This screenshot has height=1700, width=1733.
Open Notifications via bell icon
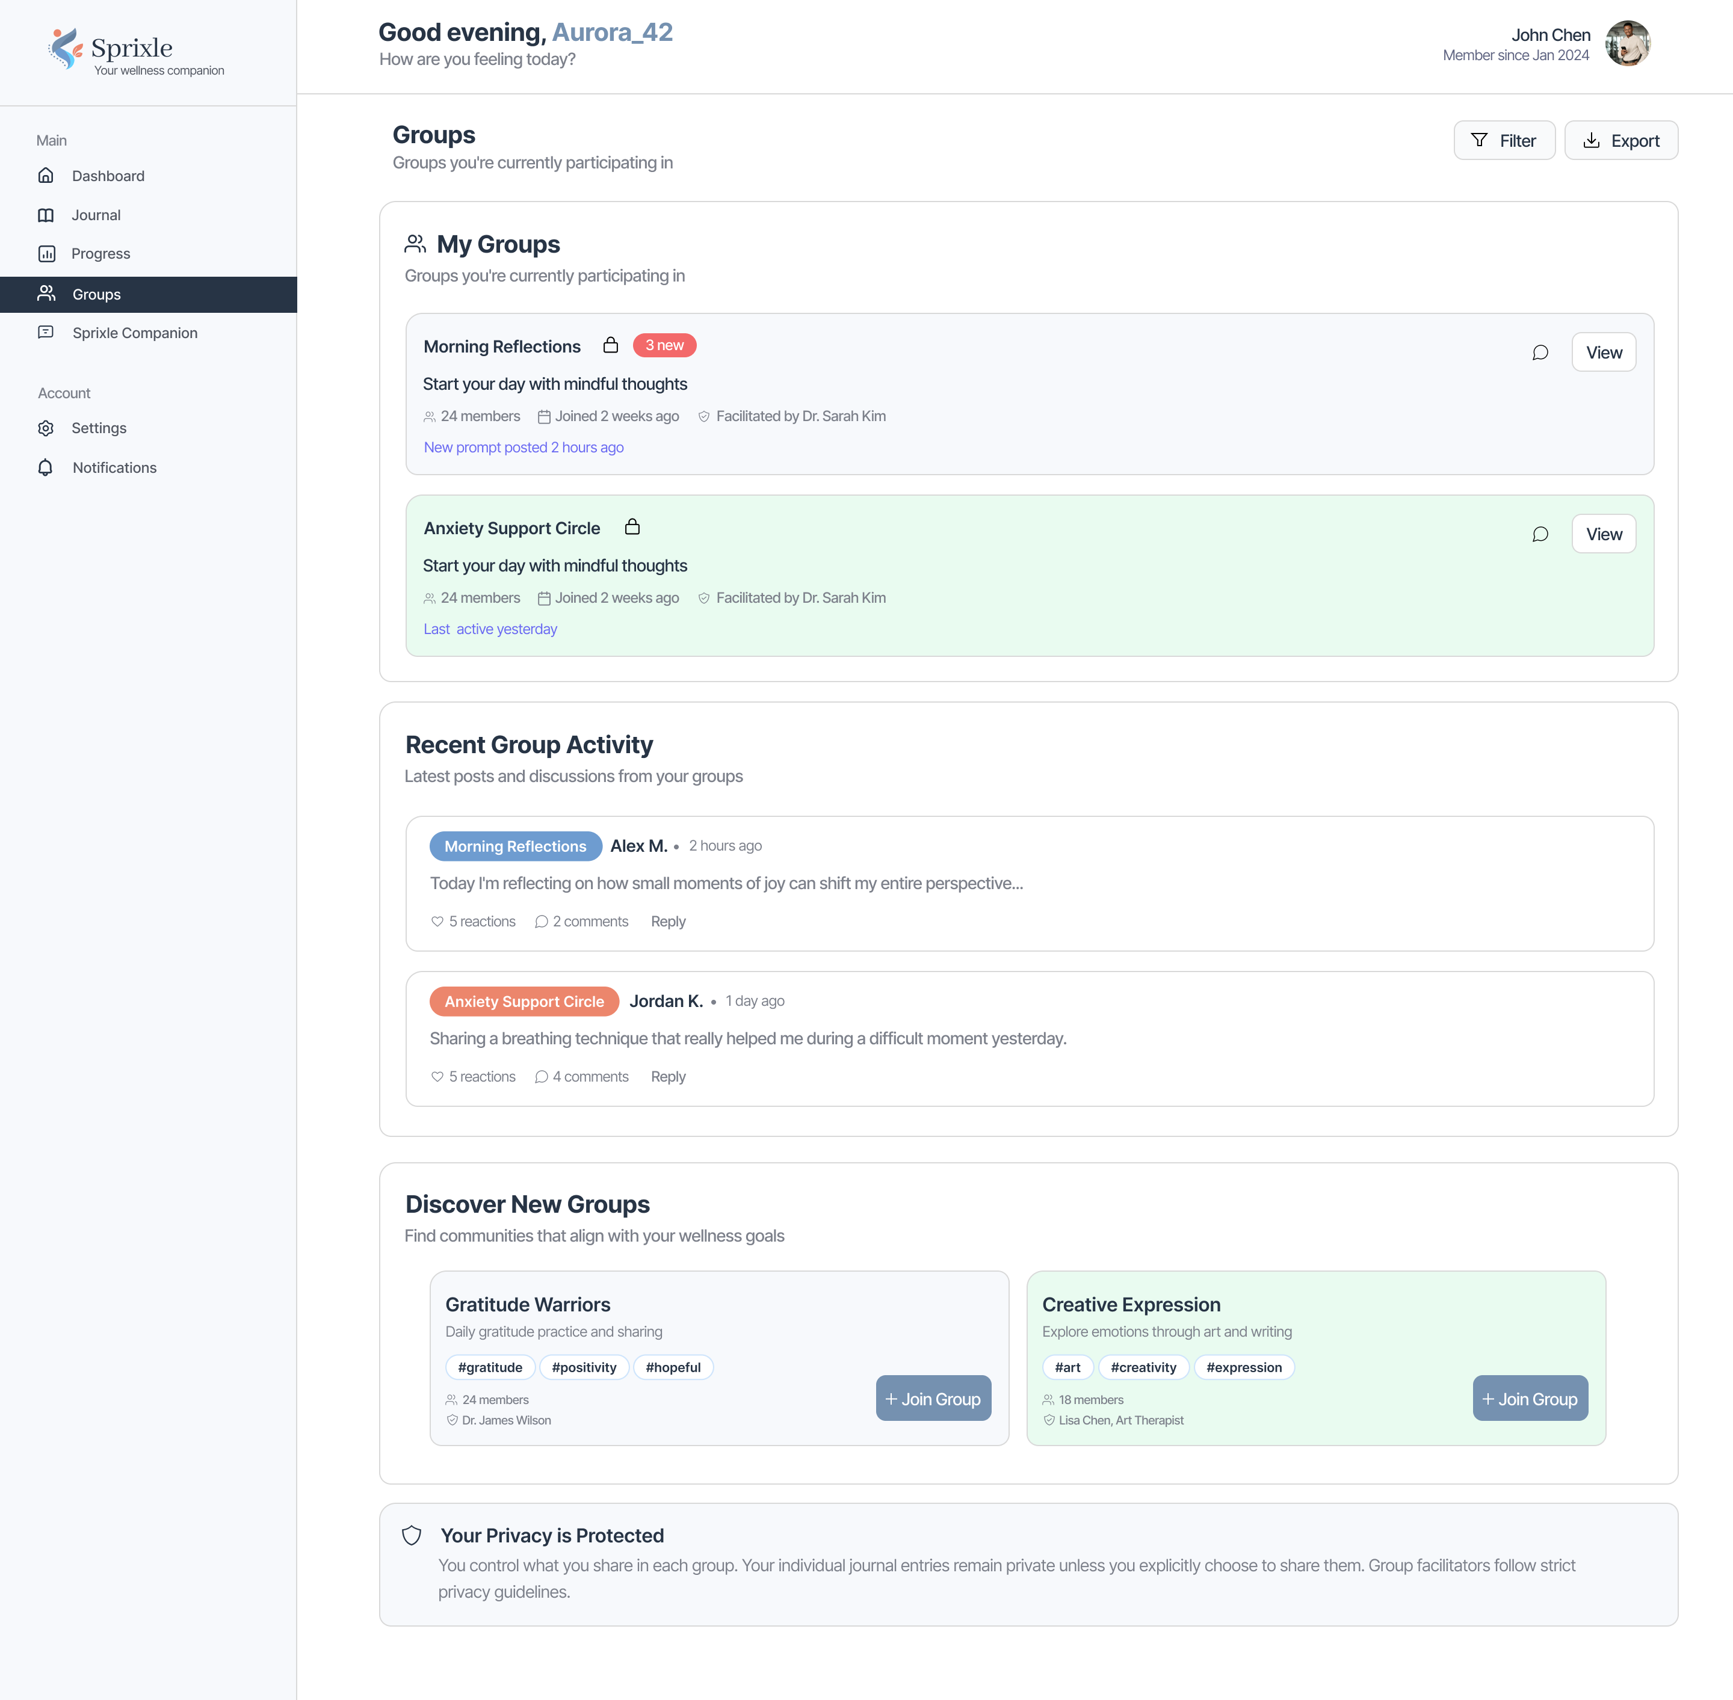click(x=46, y=468)
